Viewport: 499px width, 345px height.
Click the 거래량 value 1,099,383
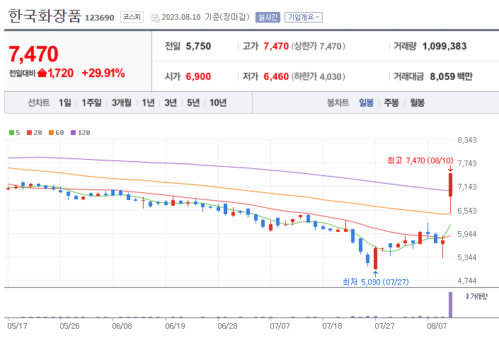tap(444, 46)
